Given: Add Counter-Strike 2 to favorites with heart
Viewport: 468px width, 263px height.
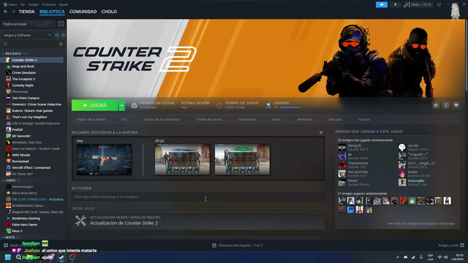Looking at the screenshot, I should coord(456,105).
